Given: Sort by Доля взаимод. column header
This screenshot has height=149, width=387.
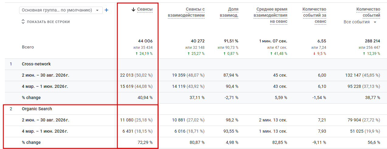Looking at the screenshot, I should 229,12.
